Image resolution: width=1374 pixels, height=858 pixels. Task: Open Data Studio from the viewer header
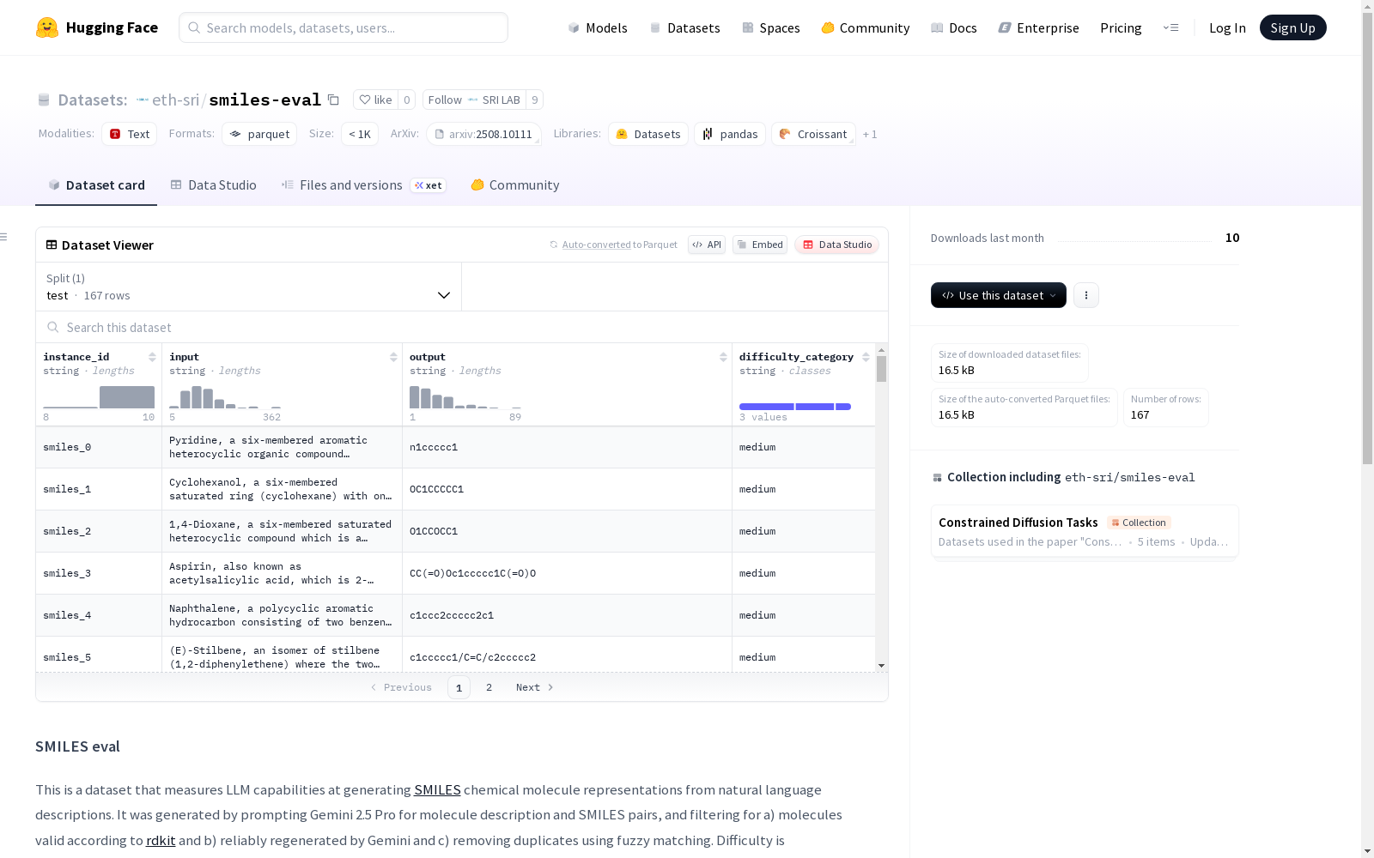click(837, 245)
